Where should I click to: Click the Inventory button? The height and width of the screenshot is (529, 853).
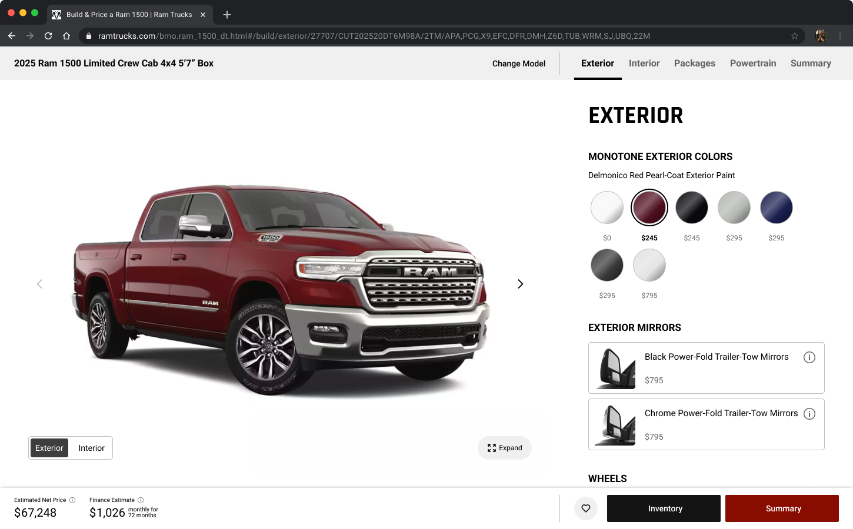tap(664, 508)
